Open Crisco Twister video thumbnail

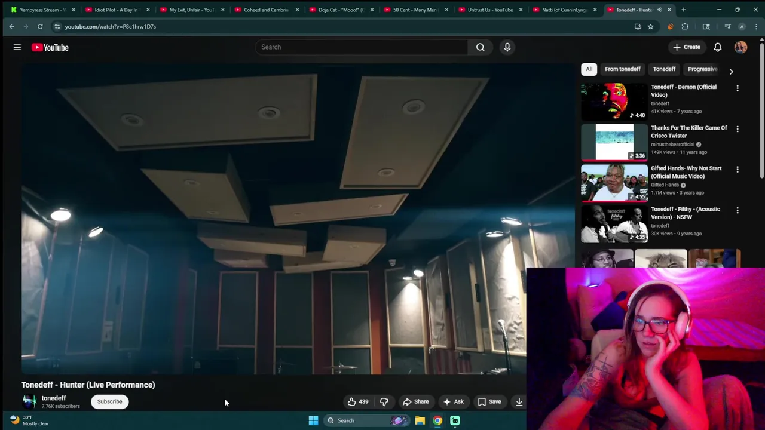click(614, 142)
